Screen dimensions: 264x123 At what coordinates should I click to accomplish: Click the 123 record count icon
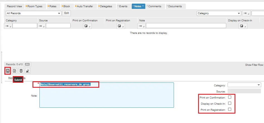coord(27,64)
